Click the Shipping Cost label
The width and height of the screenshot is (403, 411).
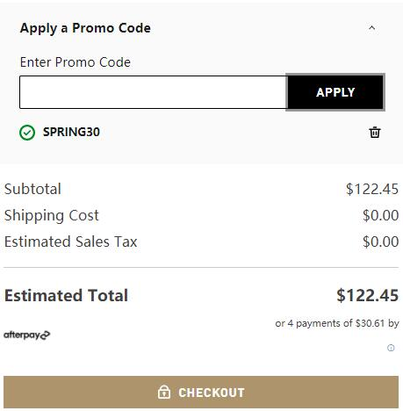pyautogui.click(x=52, y=216)
